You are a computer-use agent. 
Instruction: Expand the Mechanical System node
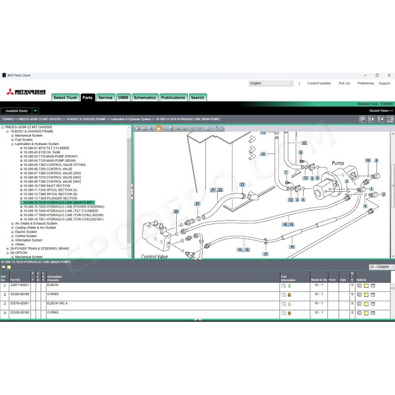pos(12,135)
